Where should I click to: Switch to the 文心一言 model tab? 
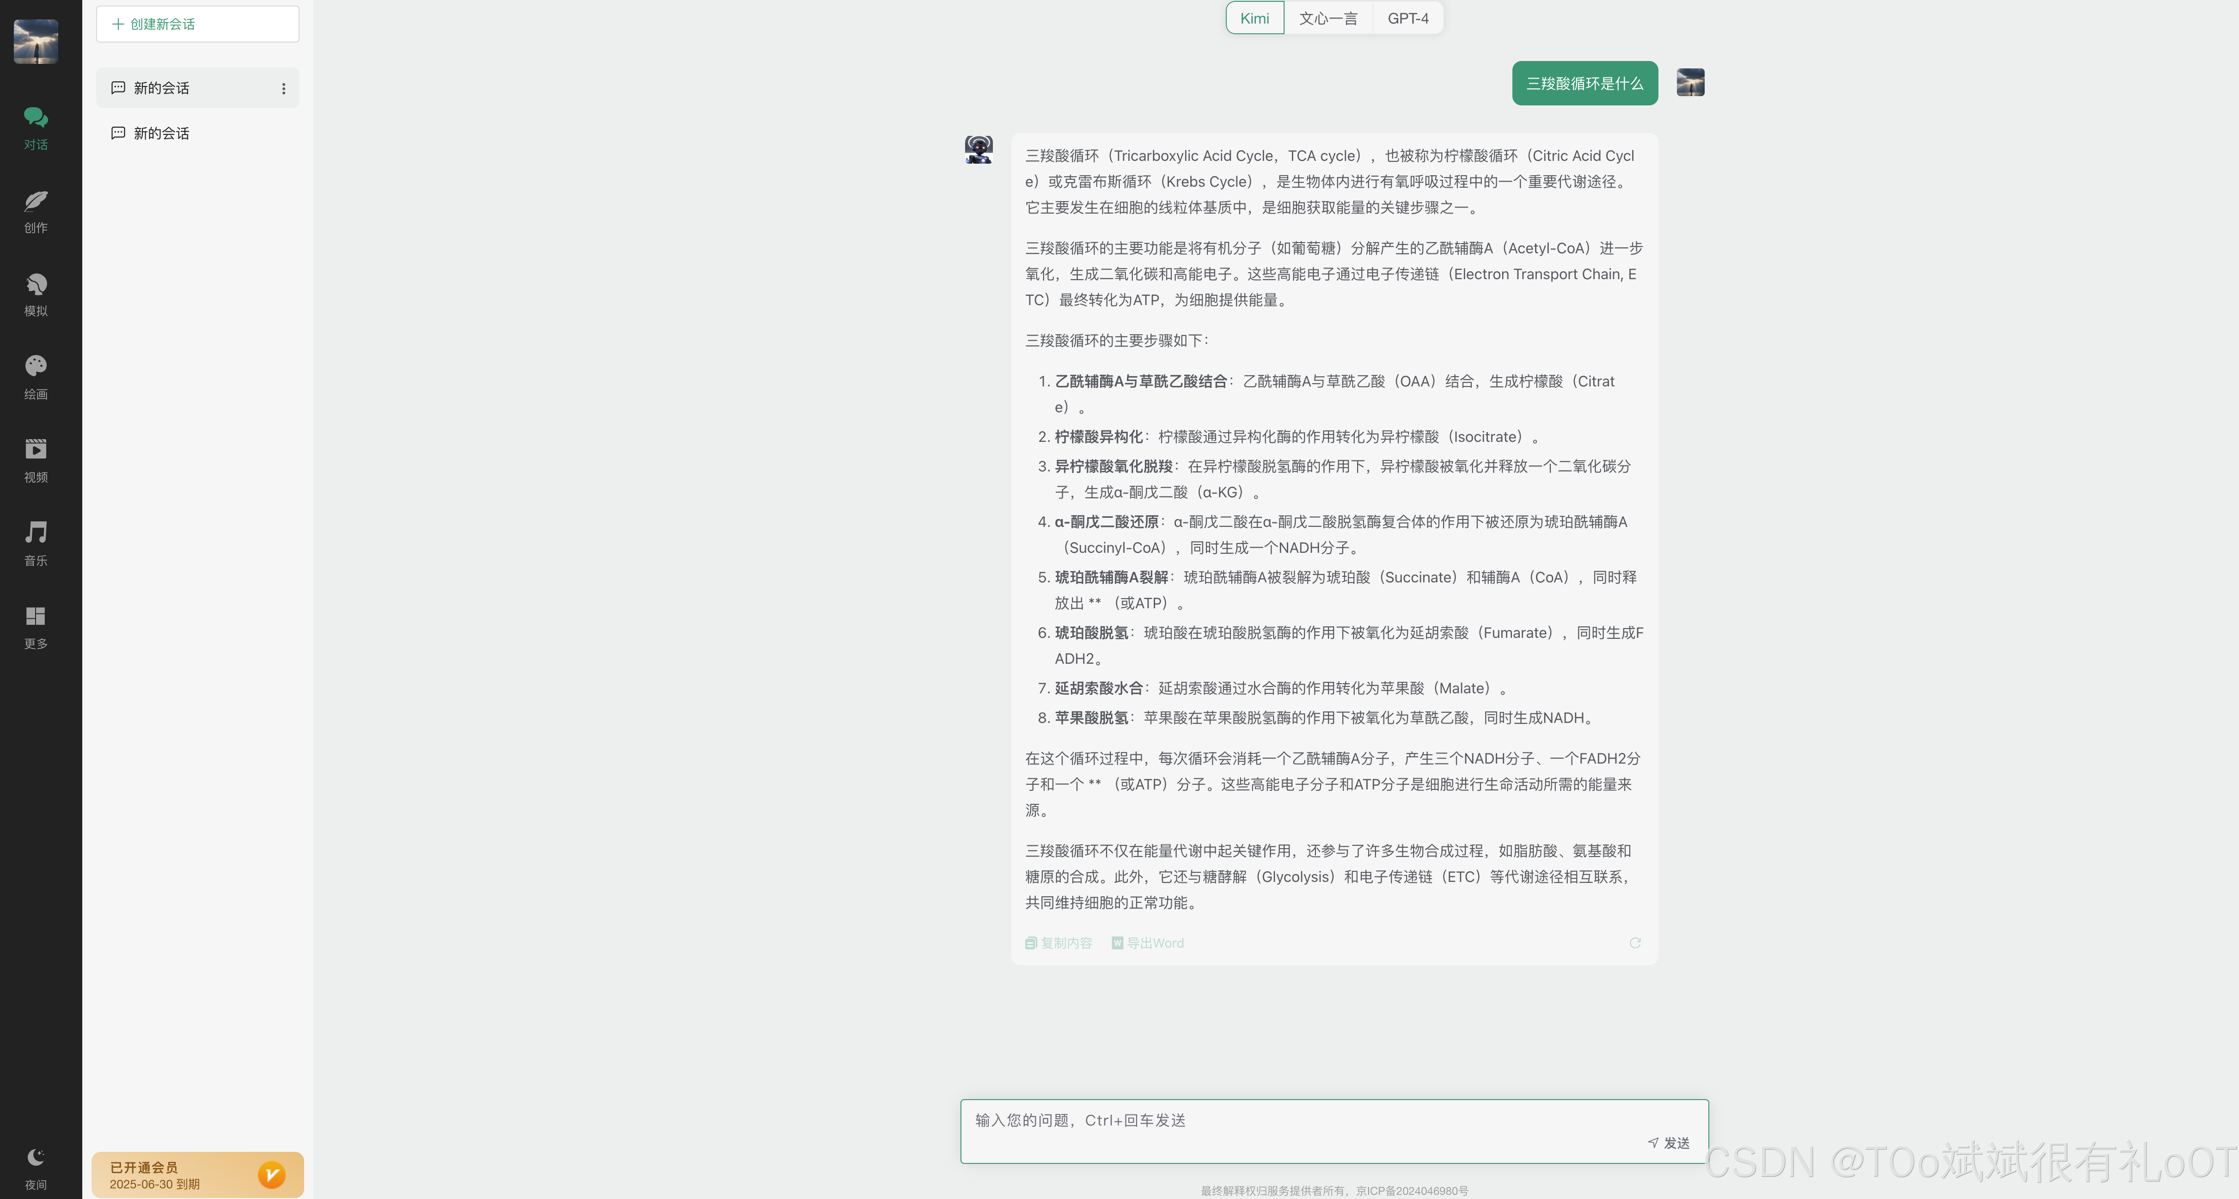(x=1327, y=18)
